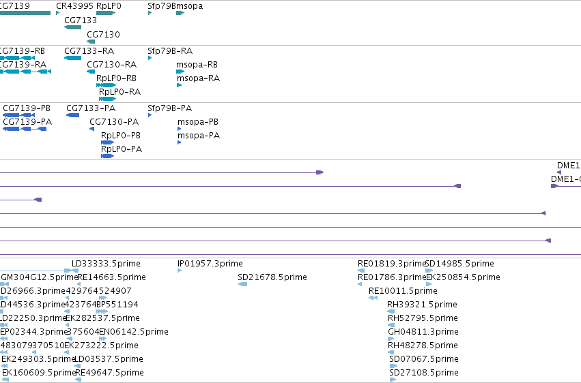Select the CG7133-PA protein label
The width and height of the screenshot is (581, 383).
(91, 108)
